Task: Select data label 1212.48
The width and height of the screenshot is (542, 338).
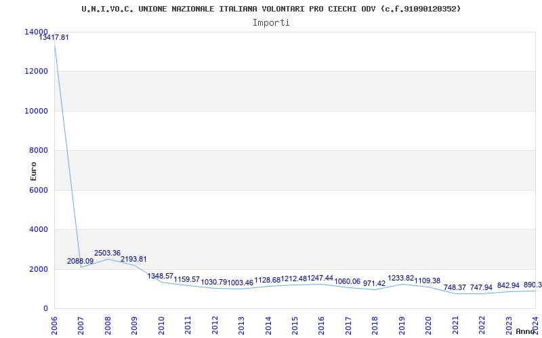Action: [x=294, y=279]
